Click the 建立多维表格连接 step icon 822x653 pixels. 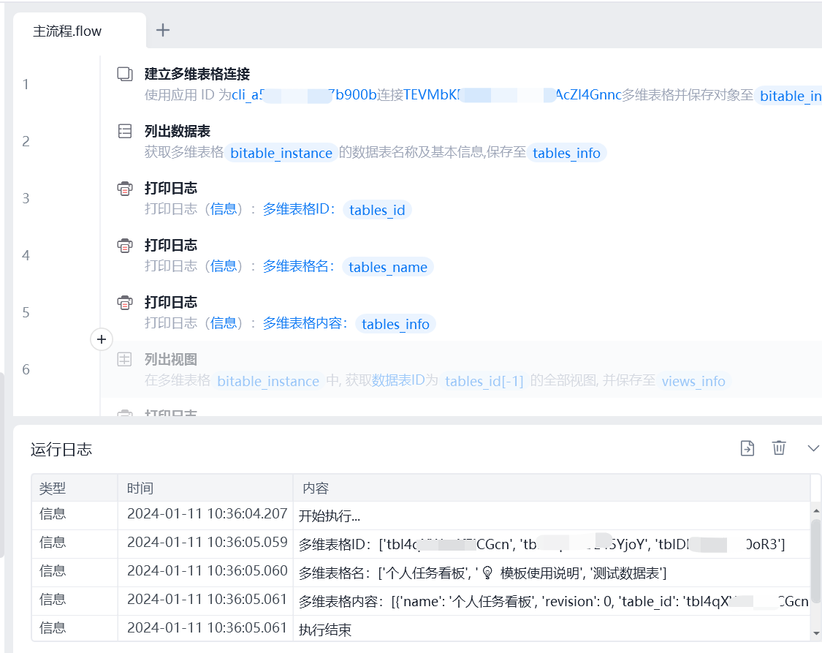pyautogui.click(x=125, y=74)
